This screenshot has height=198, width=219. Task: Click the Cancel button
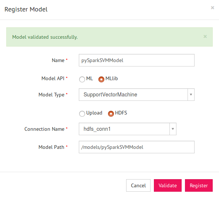pyautogui.click(x=138, y=185)
